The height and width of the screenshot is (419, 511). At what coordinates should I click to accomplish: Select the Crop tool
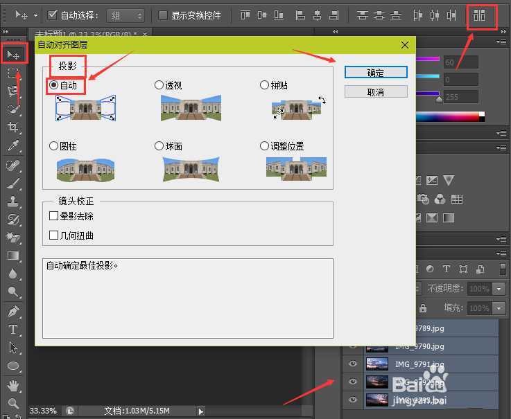13,127
